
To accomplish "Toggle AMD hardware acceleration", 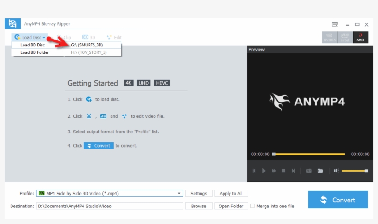I will 360,37.
